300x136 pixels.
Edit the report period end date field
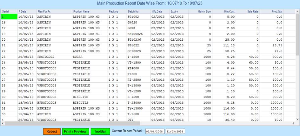pyautogui.click(x=175, y=131)
